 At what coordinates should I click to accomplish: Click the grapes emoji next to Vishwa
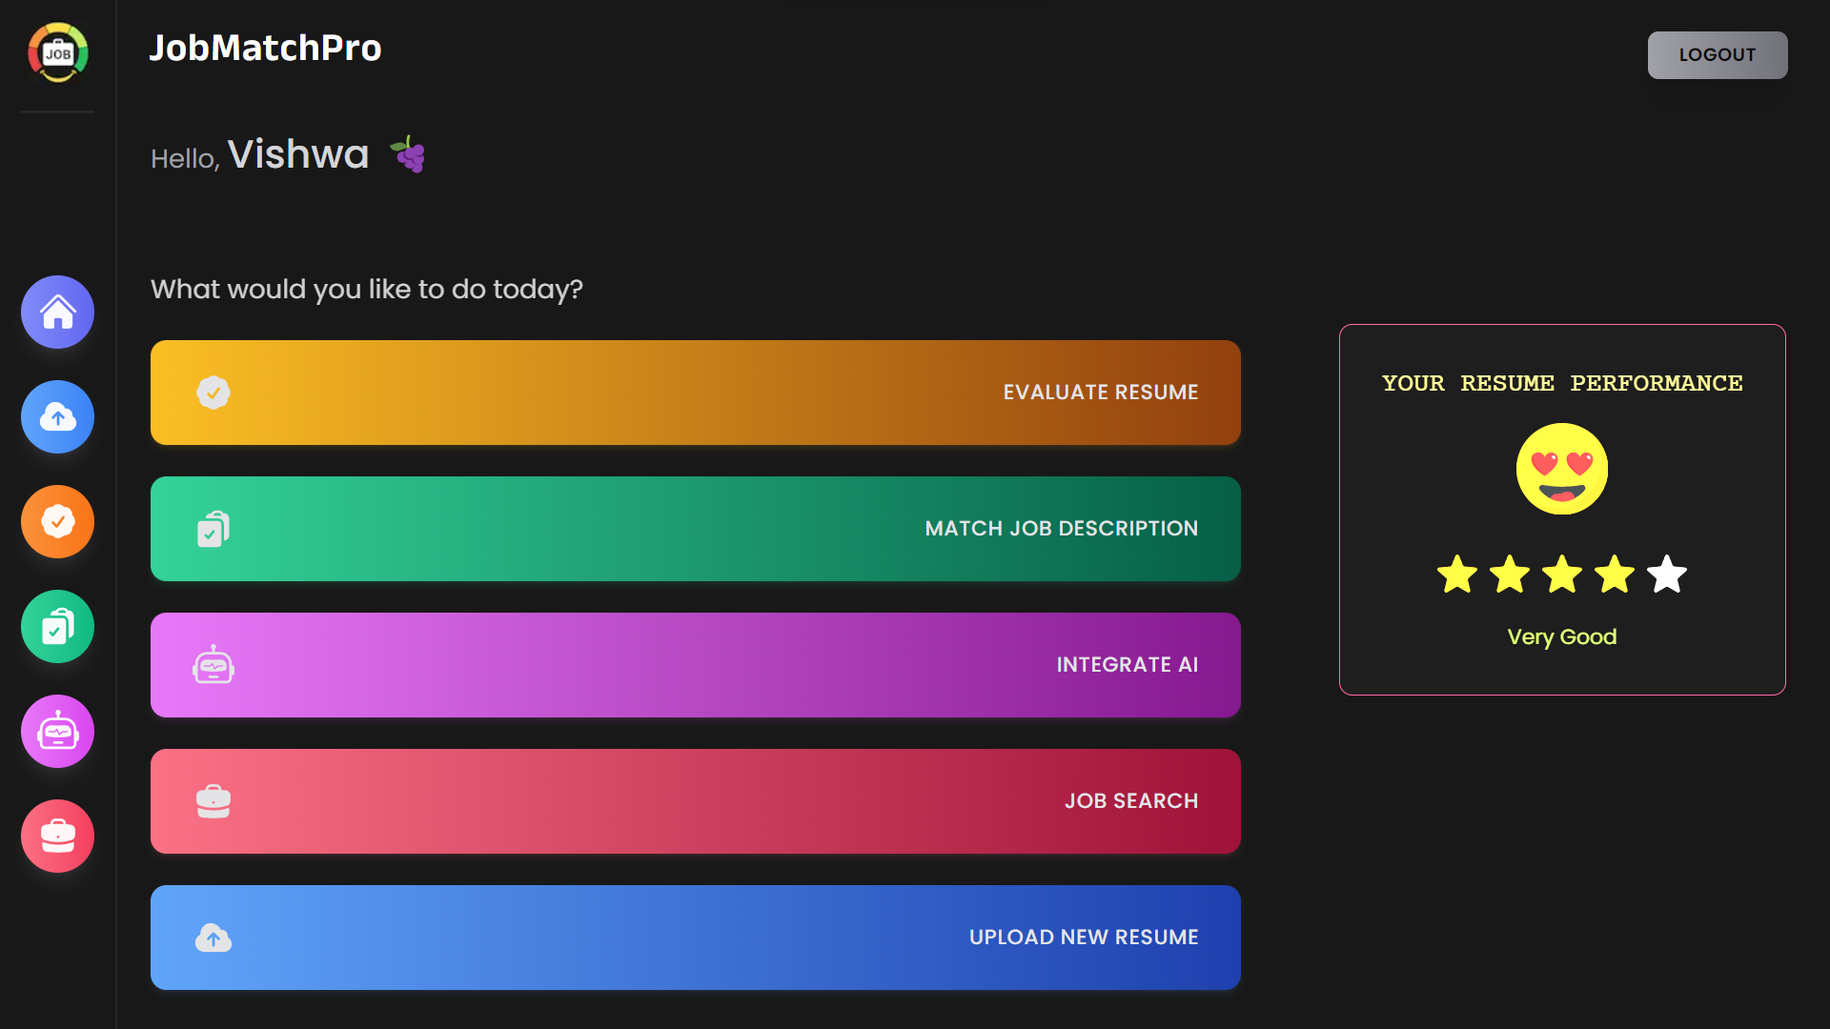coord(408,154)
